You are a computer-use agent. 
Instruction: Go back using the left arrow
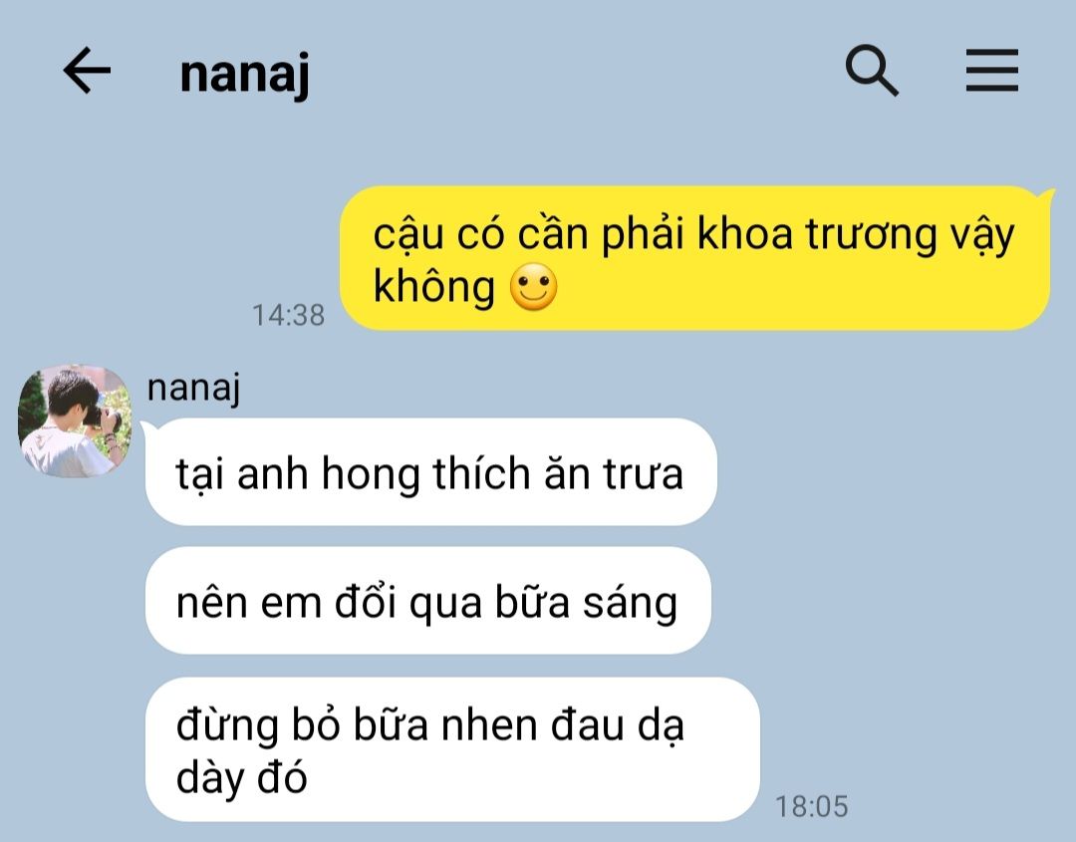click(x=87, y=70)
